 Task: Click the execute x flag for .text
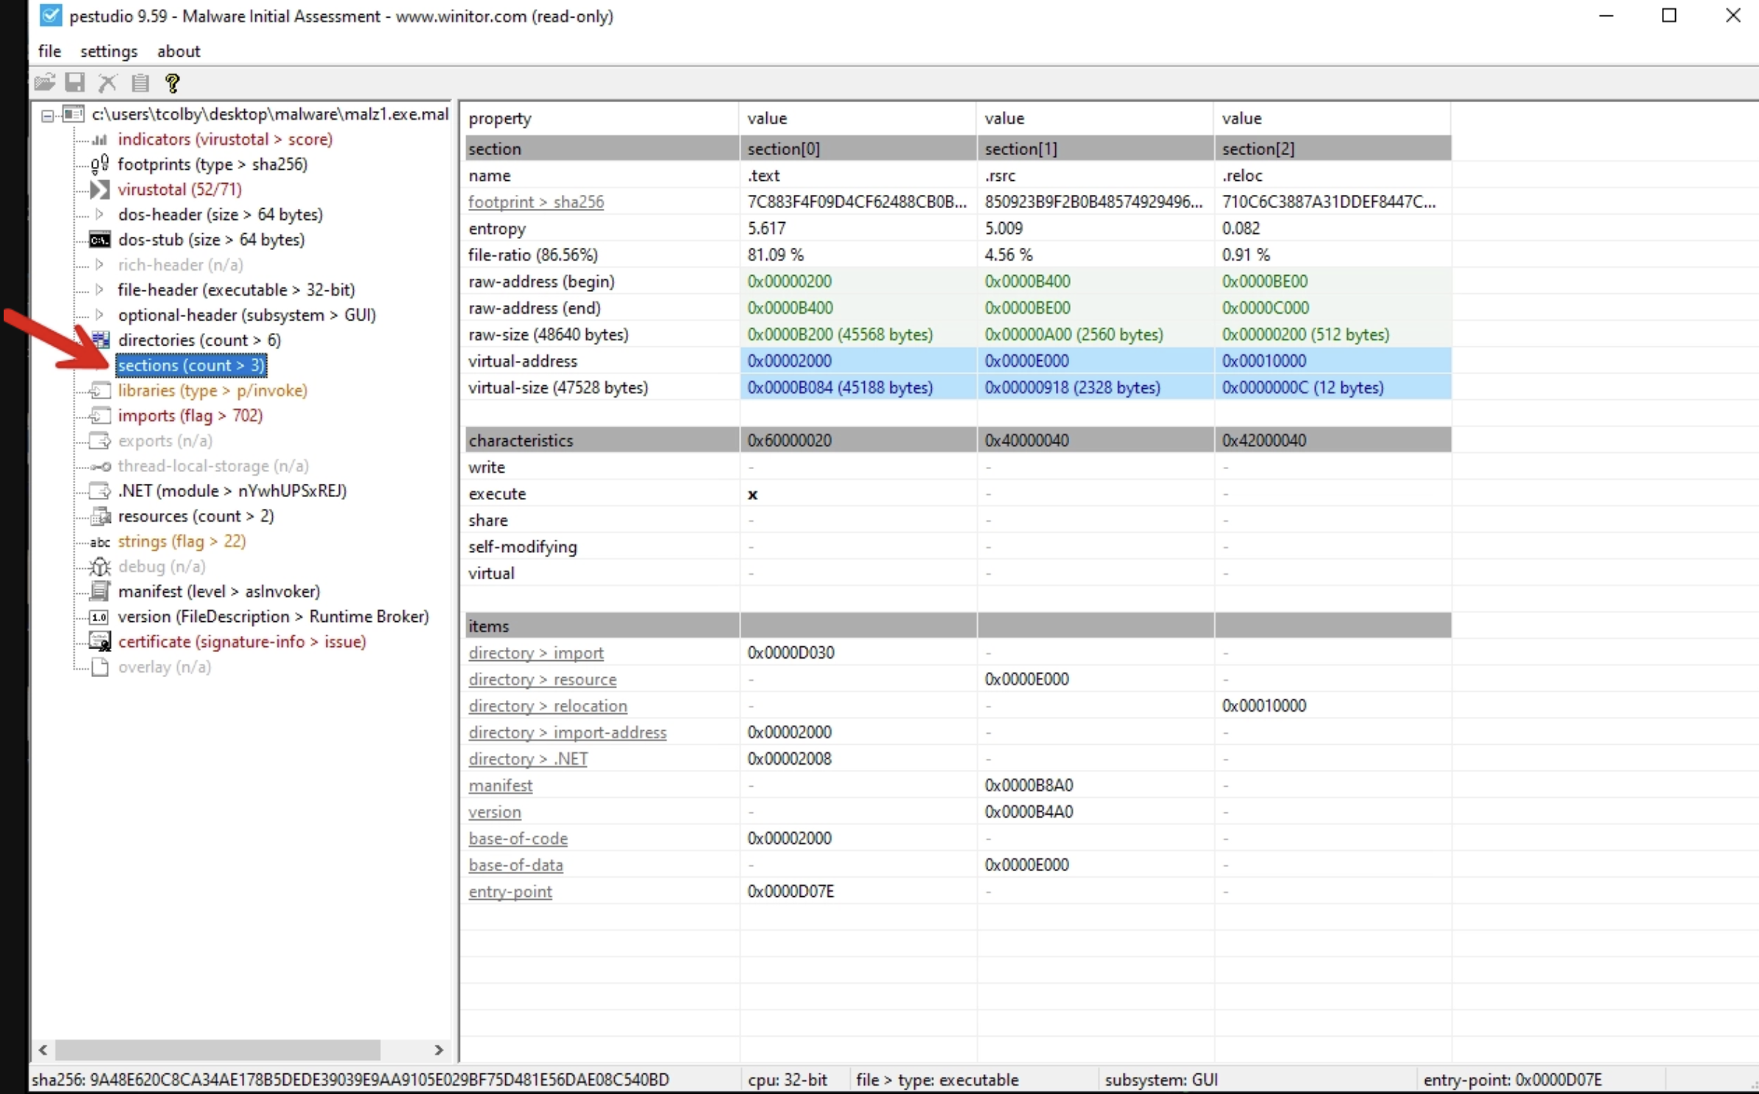coord(752,494)
